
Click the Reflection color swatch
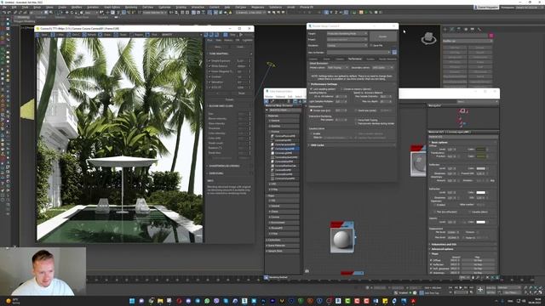(x=480, y=168)
